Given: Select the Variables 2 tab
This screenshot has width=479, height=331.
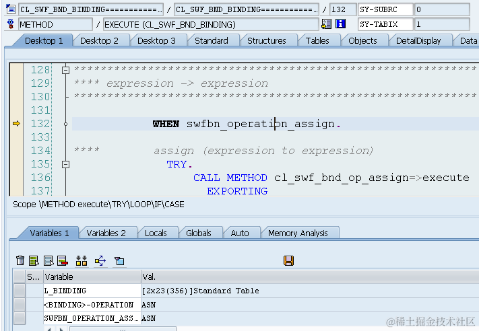Looking at the screenshot, I should tap(106, 233).
